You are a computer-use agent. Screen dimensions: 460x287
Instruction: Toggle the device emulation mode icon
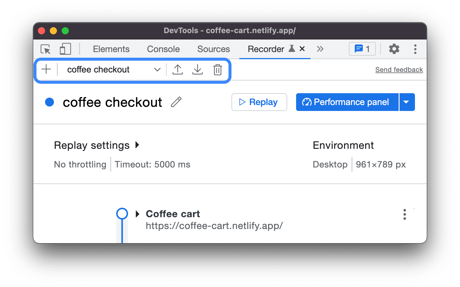click(x=65, y=49)
